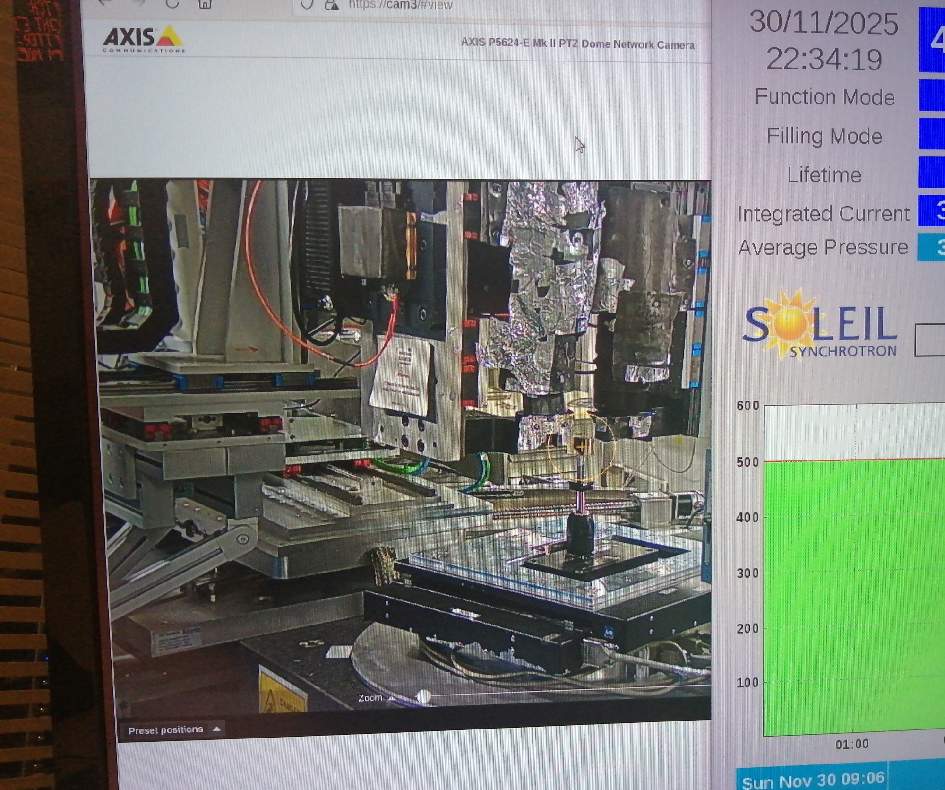Click the blue Function Mode value box
945x790 pixels.
931,95
